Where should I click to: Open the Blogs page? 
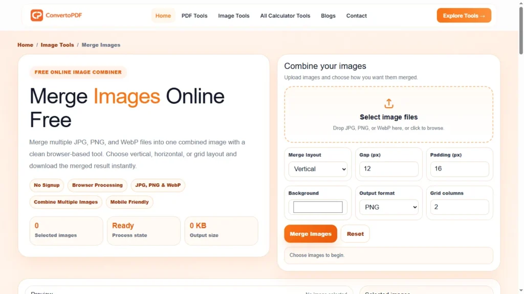coord(328,16)
